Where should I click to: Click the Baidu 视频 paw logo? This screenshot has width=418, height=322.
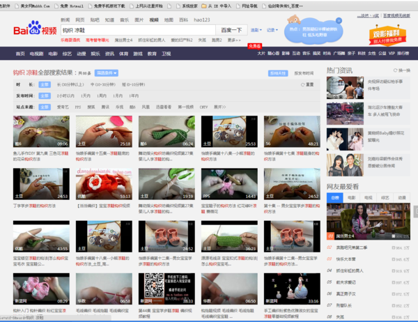(35, 28)
